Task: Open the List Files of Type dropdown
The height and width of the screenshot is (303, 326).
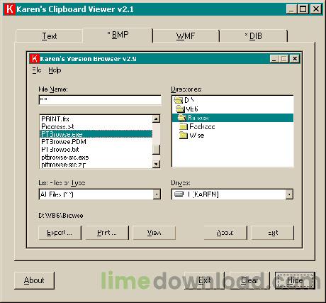Action: [157, 194]
